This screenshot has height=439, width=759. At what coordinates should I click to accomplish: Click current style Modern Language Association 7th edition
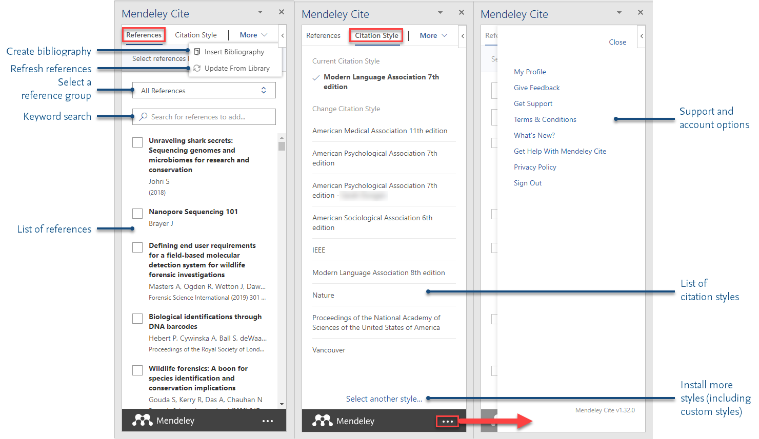381,82
